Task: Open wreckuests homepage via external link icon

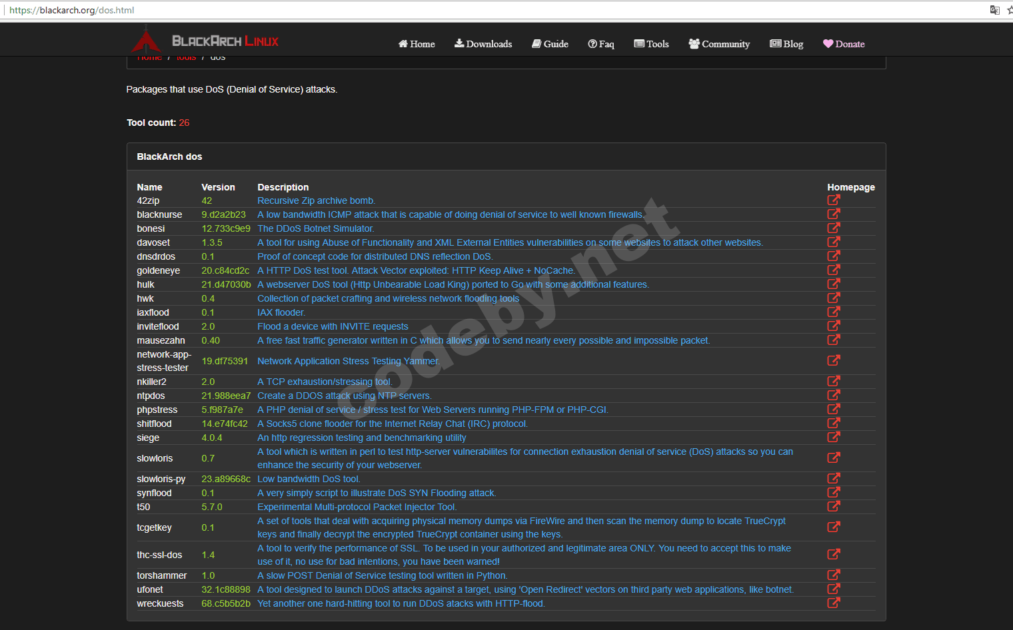Action: click(x=834, y=603)
